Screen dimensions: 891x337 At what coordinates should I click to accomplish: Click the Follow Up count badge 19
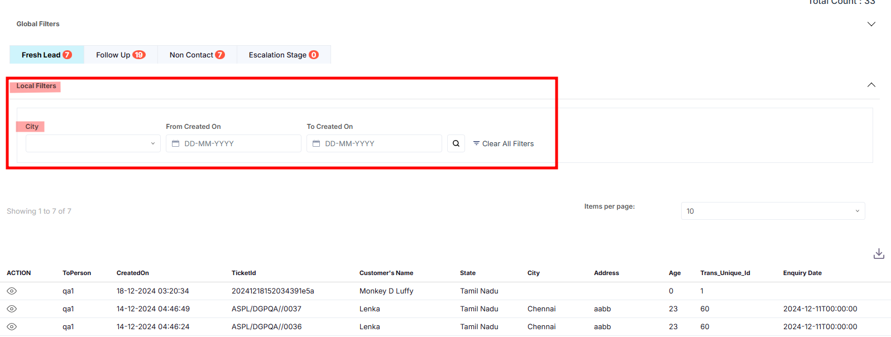tap(139, 55)
